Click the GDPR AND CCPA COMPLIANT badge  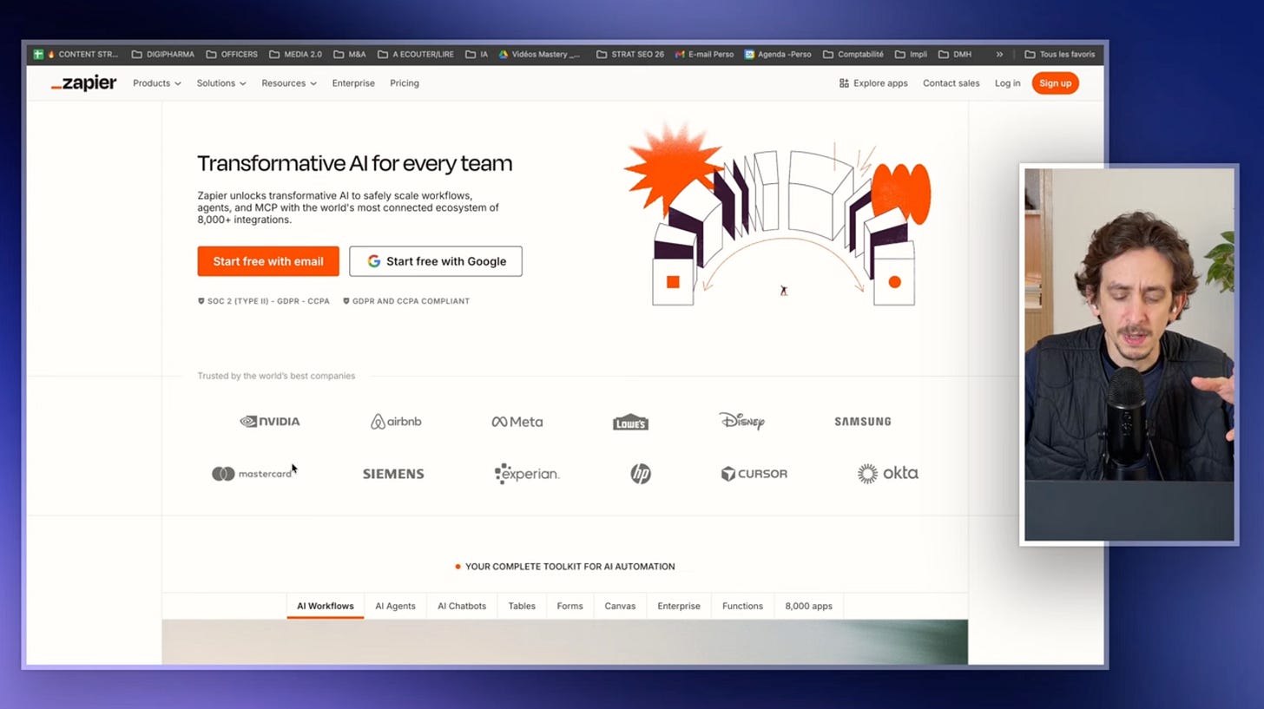(x=405, y=301)
